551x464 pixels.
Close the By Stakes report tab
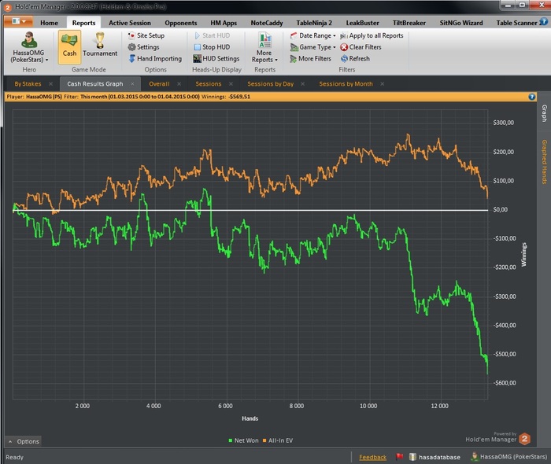click(51, 84)
